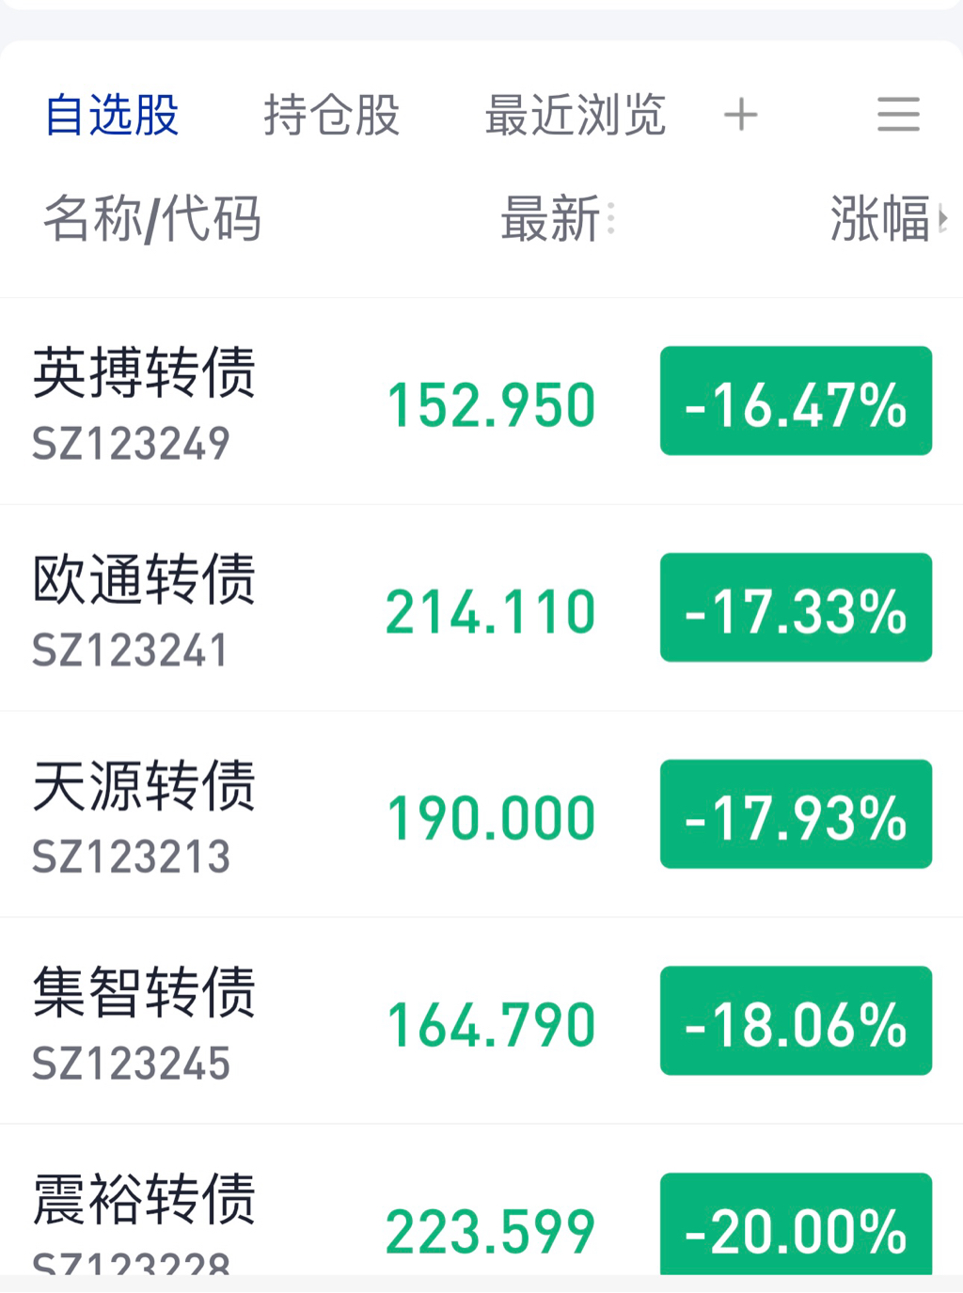Tap the -20.00% change badge
Image resolution: width=963 pixels, height=1293 pixels.
click(x=796, y=1224)
